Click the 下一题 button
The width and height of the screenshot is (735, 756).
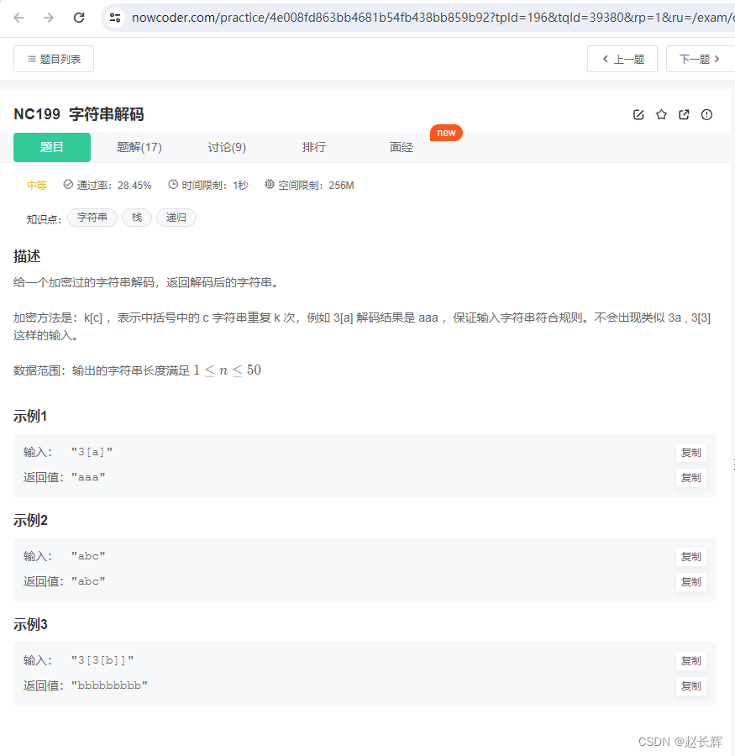click(701, 59)
